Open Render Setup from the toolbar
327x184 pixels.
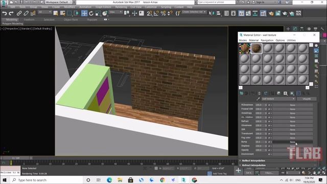point(271,13)
